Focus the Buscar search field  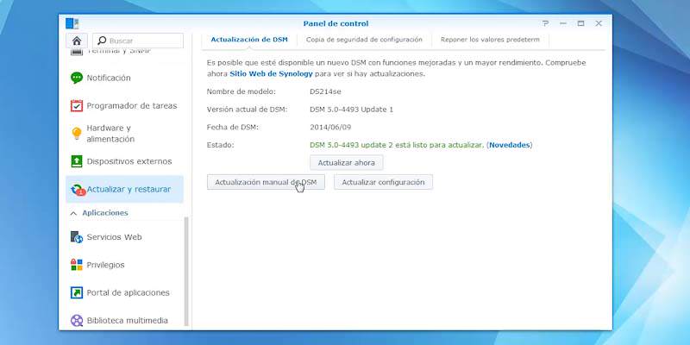click(138, 41)
